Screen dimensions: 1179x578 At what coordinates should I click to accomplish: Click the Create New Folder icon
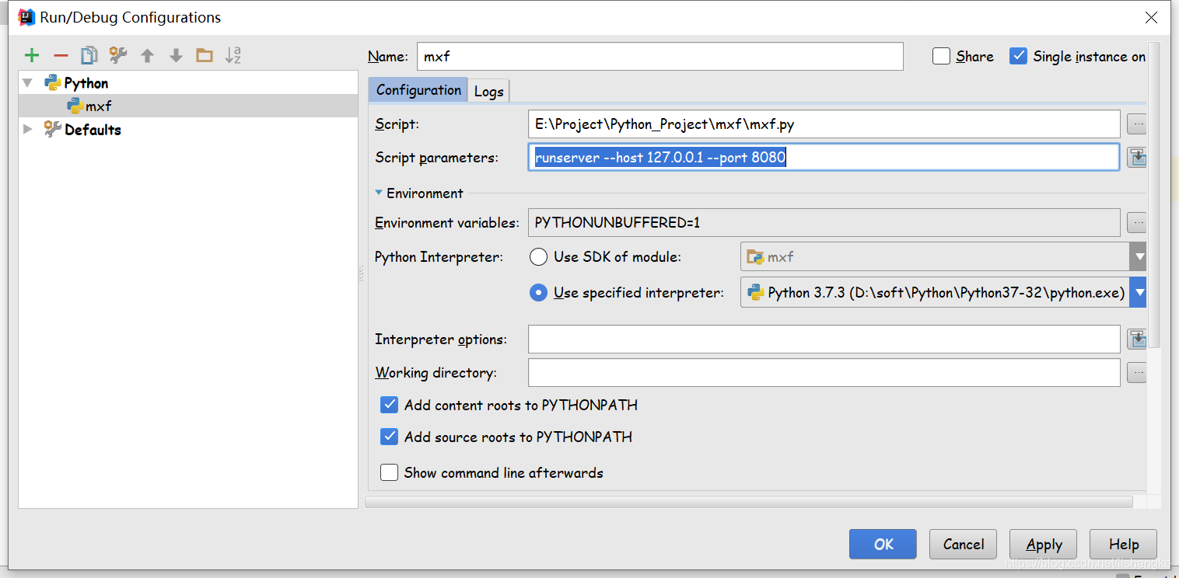(x=205, y=55)
